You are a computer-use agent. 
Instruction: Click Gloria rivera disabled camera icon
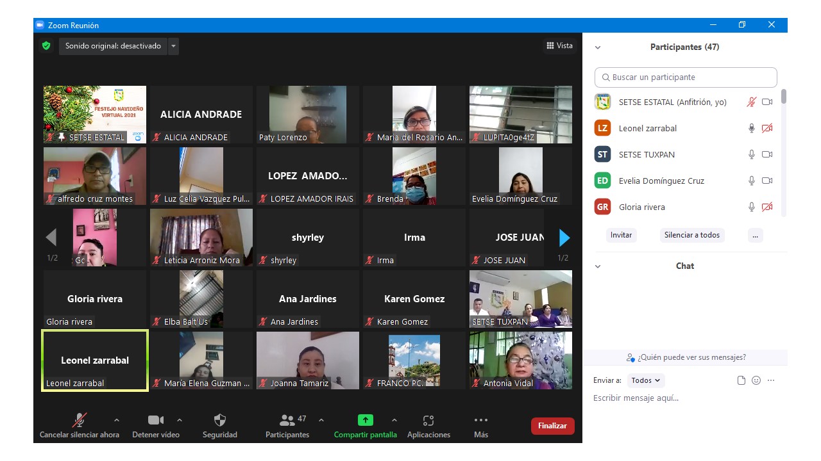(767, 207)
